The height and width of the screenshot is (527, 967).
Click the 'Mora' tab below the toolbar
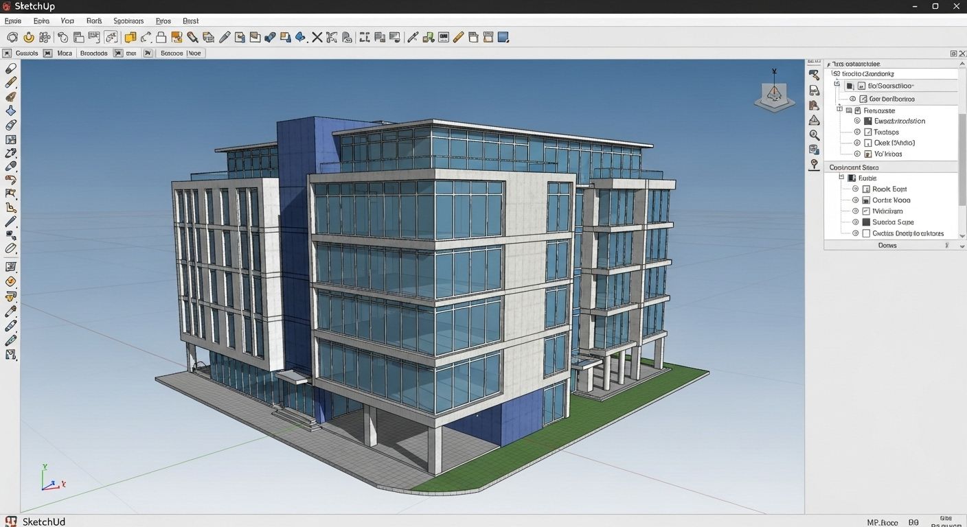point(65,53)
